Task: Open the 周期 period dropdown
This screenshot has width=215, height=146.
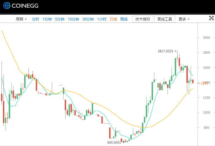Action: [21, 19]
